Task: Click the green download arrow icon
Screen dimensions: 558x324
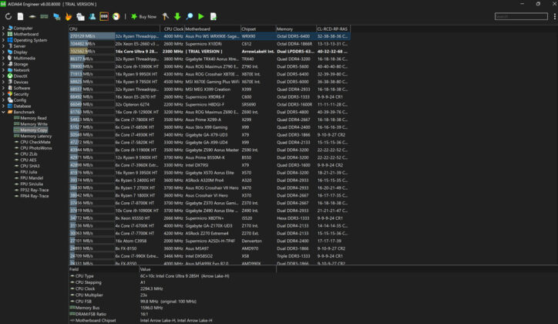Action: pyautogui.click(x=177, y=16)
